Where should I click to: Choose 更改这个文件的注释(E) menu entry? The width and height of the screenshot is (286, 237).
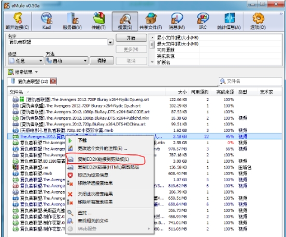[x=109, y=149]
